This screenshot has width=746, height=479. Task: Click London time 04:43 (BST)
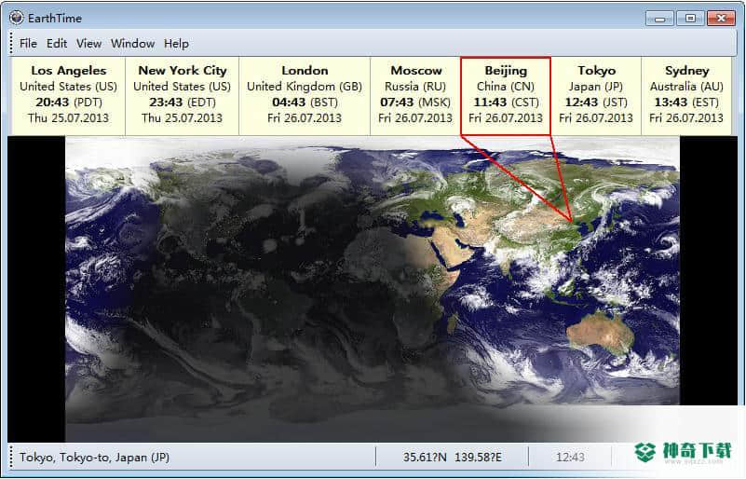pyautogui.click(x=305, y=102)
